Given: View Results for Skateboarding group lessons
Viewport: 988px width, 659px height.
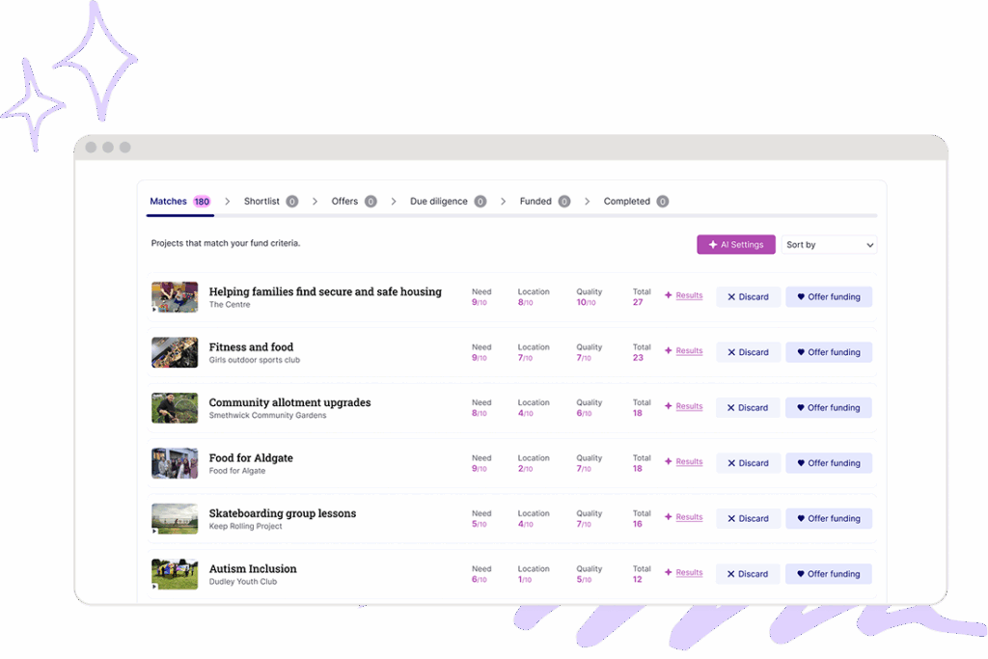Looking at the screenshot, I should [x=689, y=517].
